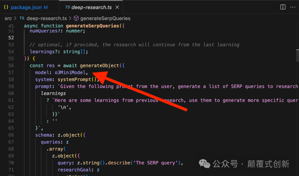Image resolution: width=299 pixels, height=176 pixels.
Task: Click the deep-research.ts breadcrumb
Action: coord(47,18)
